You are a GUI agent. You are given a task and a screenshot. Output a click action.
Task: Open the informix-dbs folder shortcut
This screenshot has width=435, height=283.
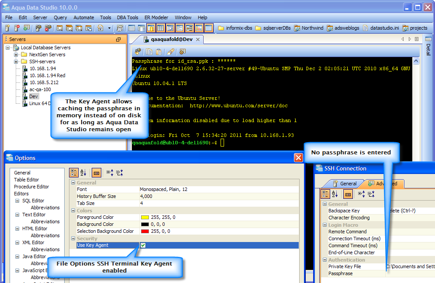tap(235, 28)
